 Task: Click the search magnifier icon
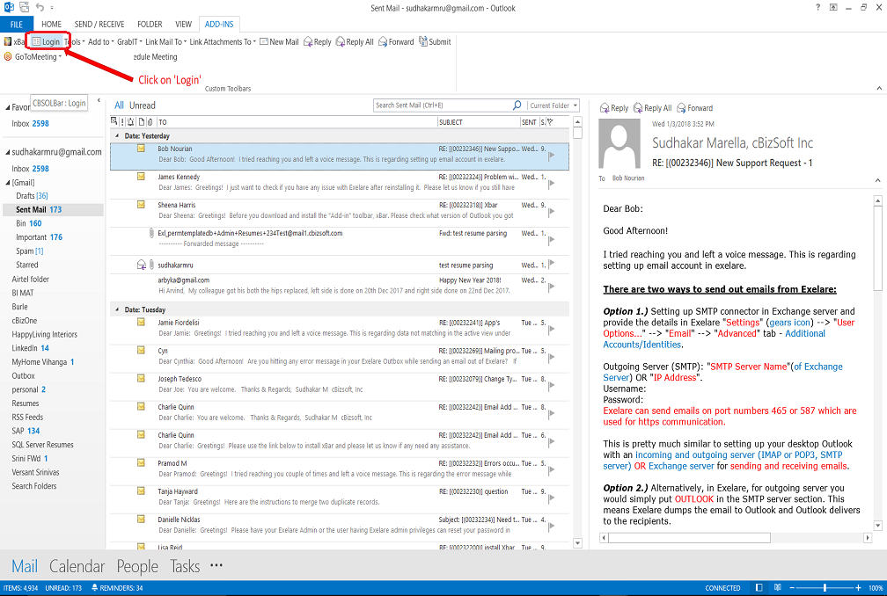(x=517, y=105)
